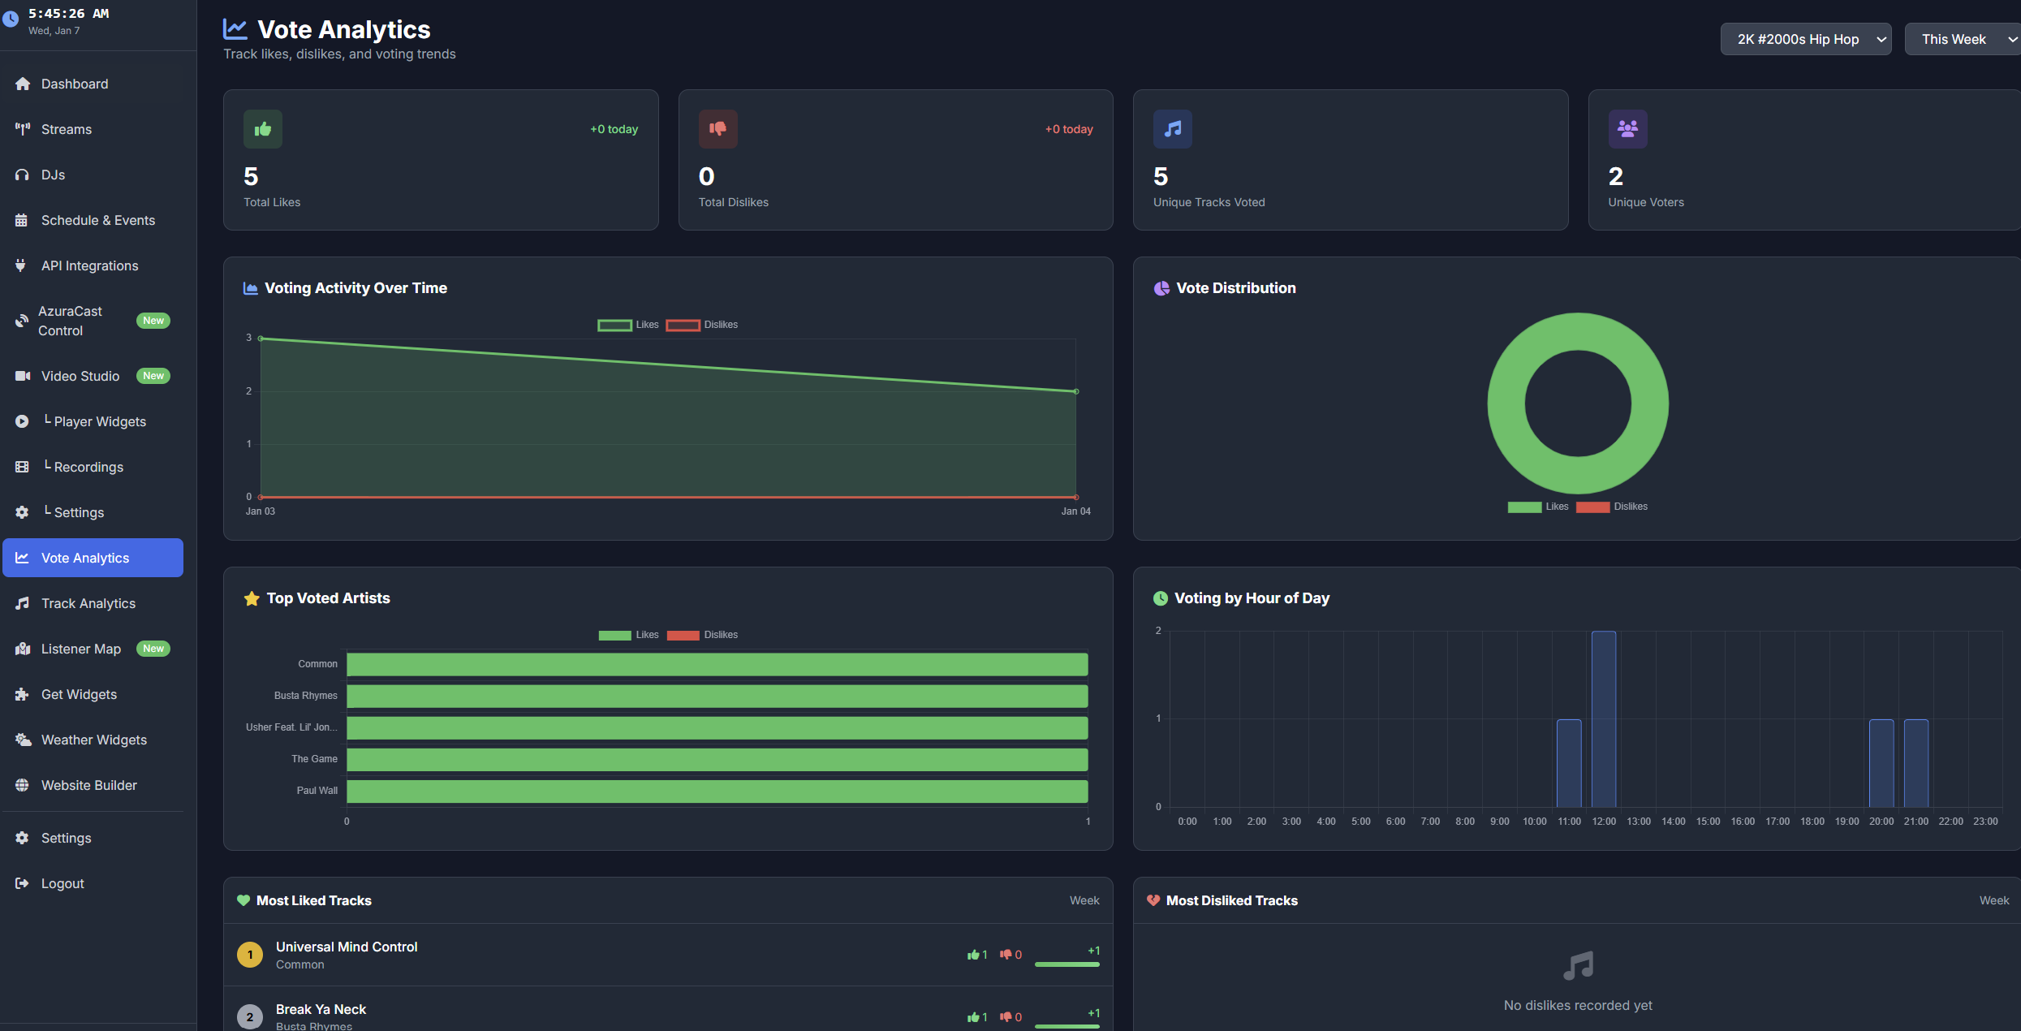Open the Universal Mind Control track entry
This screenshot has width=2021, height=1031.
pos(347,947)
